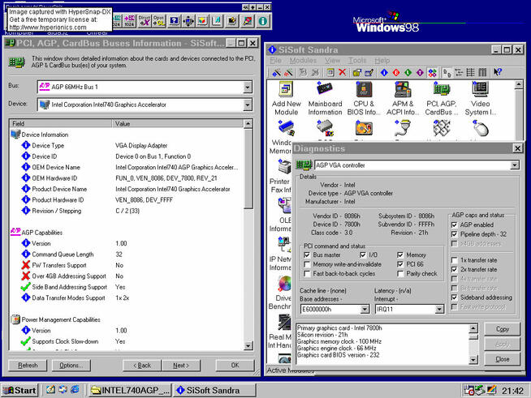
Task: Open the base address E6000000h dropdown
Action: 365,309
